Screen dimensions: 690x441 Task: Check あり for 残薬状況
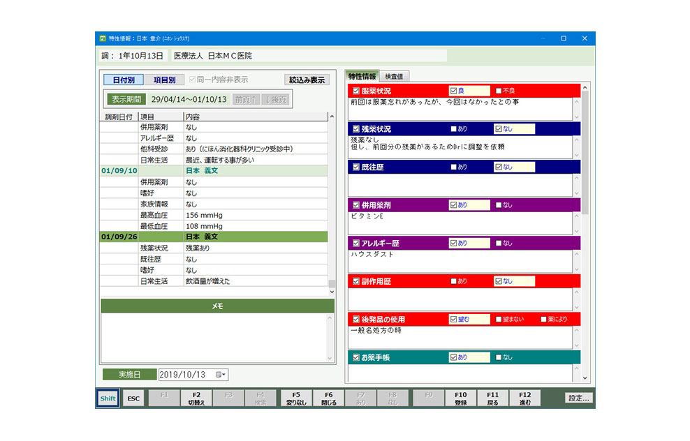[x=454, y=129]
